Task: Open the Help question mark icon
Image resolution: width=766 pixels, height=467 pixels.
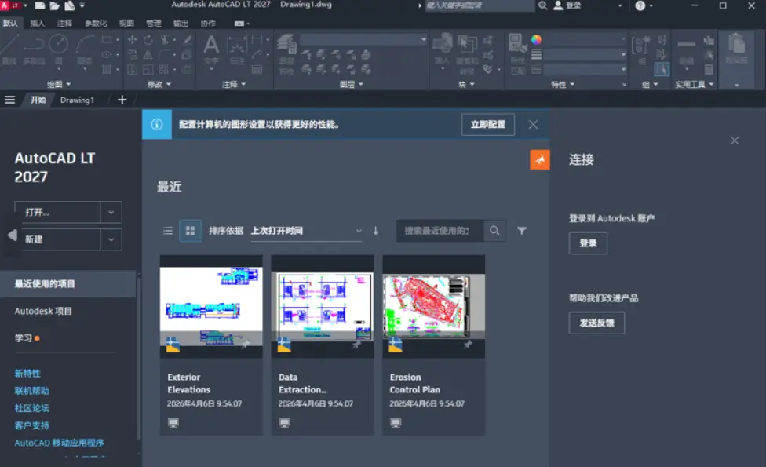Action: tap(640, 5)
